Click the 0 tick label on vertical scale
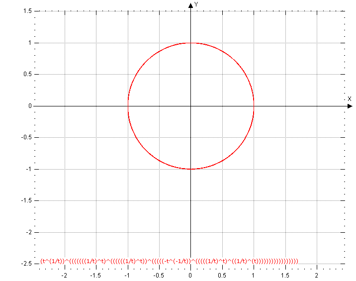Image resolution: width=356 pixels, height=281 pixels. click(x=29, y=106)
